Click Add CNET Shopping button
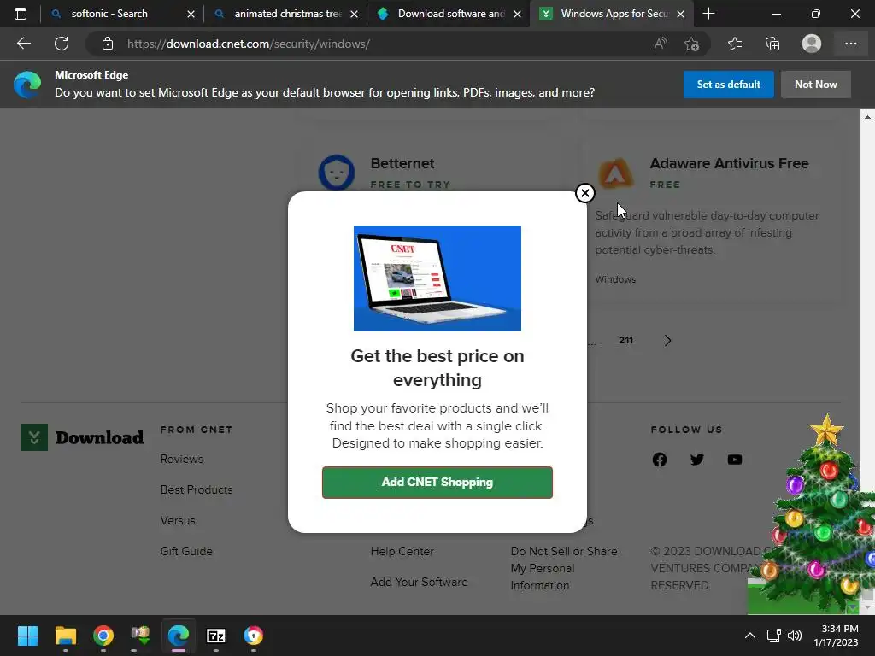The image size is (875, 656). pyautogui.click(x=437, y=482)
